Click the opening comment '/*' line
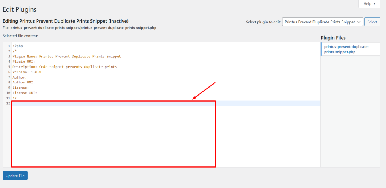 tap(15, 51)
